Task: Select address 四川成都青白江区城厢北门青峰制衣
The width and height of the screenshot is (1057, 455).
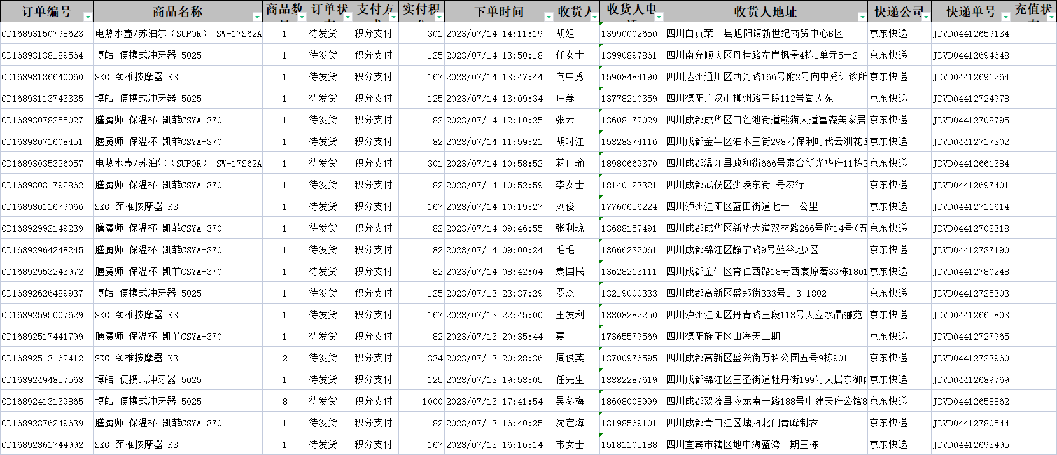Action: (x=742, y=423)
